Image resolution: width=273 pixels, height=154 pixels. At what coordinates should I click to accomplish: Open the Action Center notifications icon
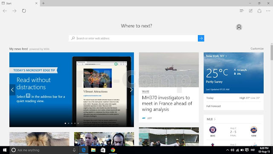point(247,150)
